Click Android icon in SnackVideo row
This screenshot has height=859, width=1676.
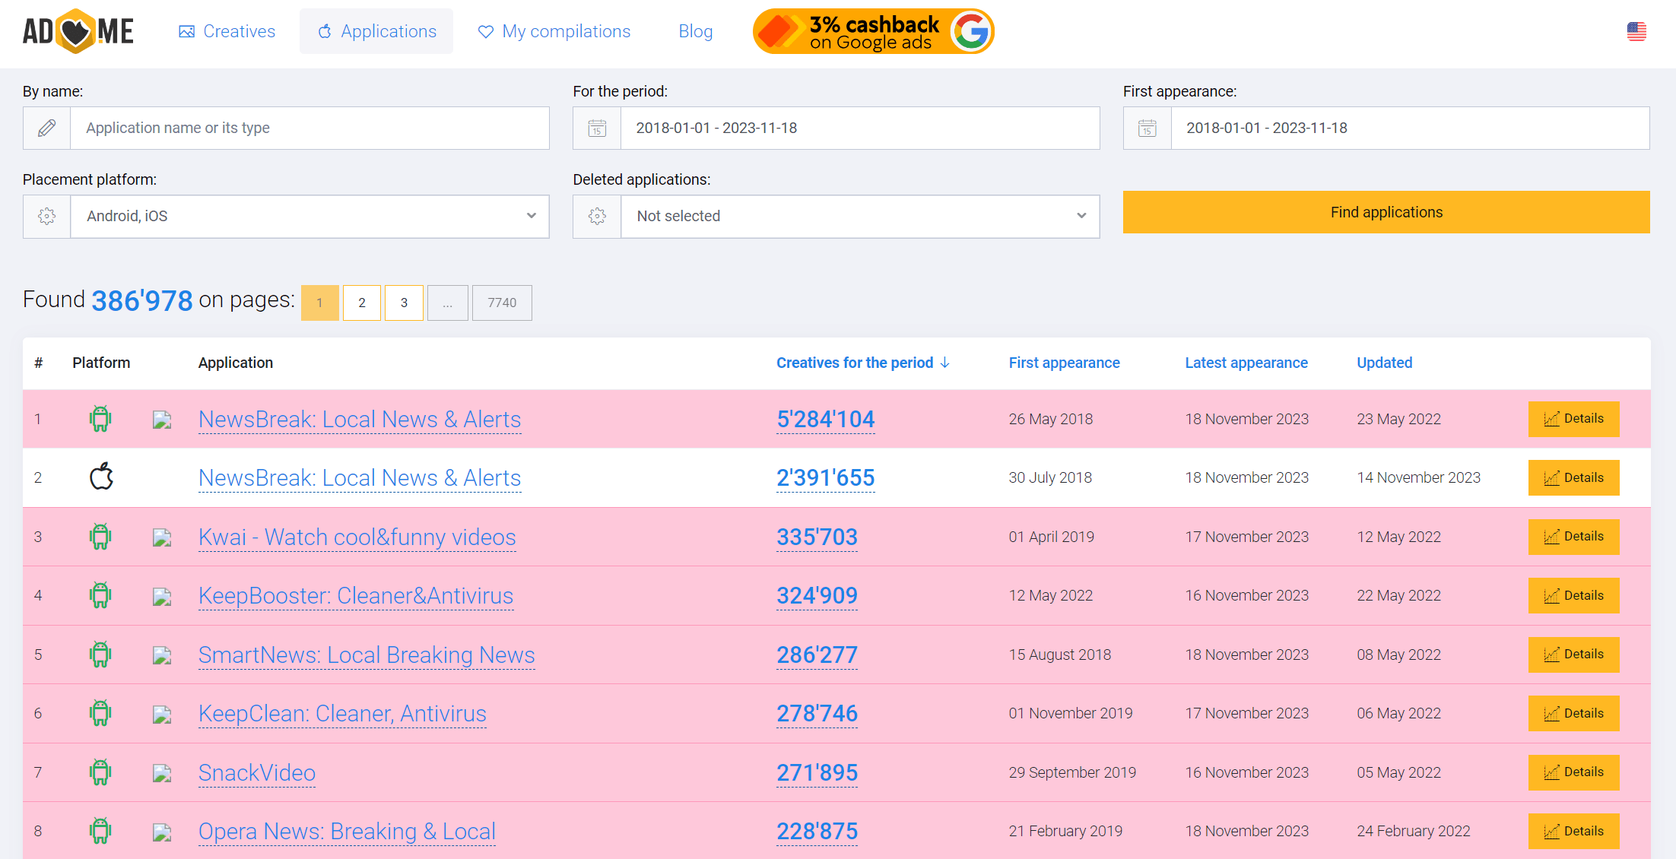click(100, 772)
